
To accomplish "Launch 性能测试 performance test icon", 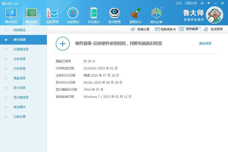I will 73,13.
